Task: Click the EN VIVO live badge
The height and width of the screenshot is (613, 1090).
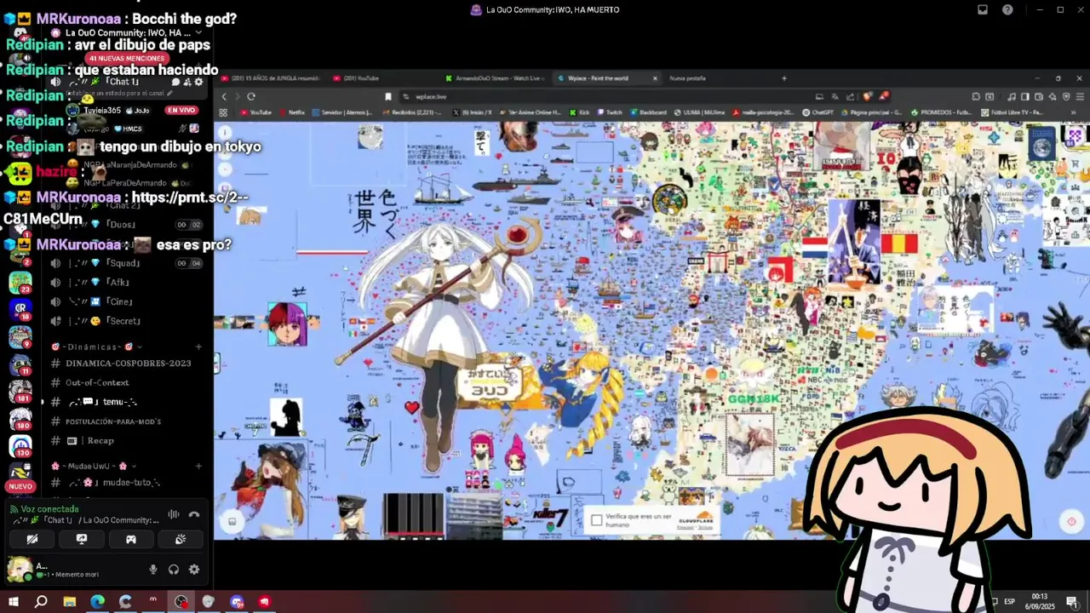Action: click(x=181, y=111)
